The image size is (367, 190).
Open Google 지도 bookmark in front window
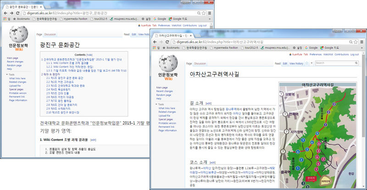click(328, 47)
